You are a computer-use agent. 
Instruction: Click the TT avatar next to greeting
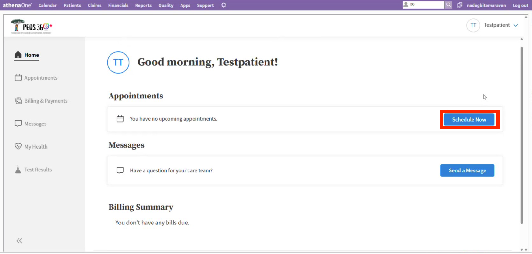coord(118,63)
